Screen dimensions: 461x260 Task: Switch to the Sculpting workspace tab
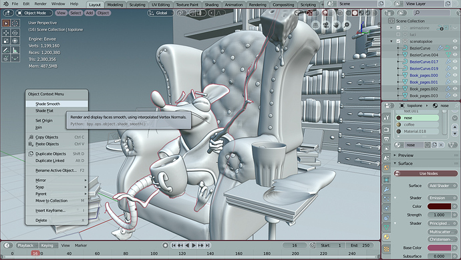137,5
